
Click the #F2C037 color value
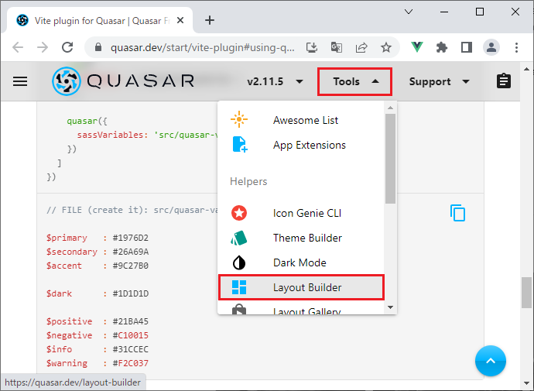pyautogui.click(x=131, y=363)
